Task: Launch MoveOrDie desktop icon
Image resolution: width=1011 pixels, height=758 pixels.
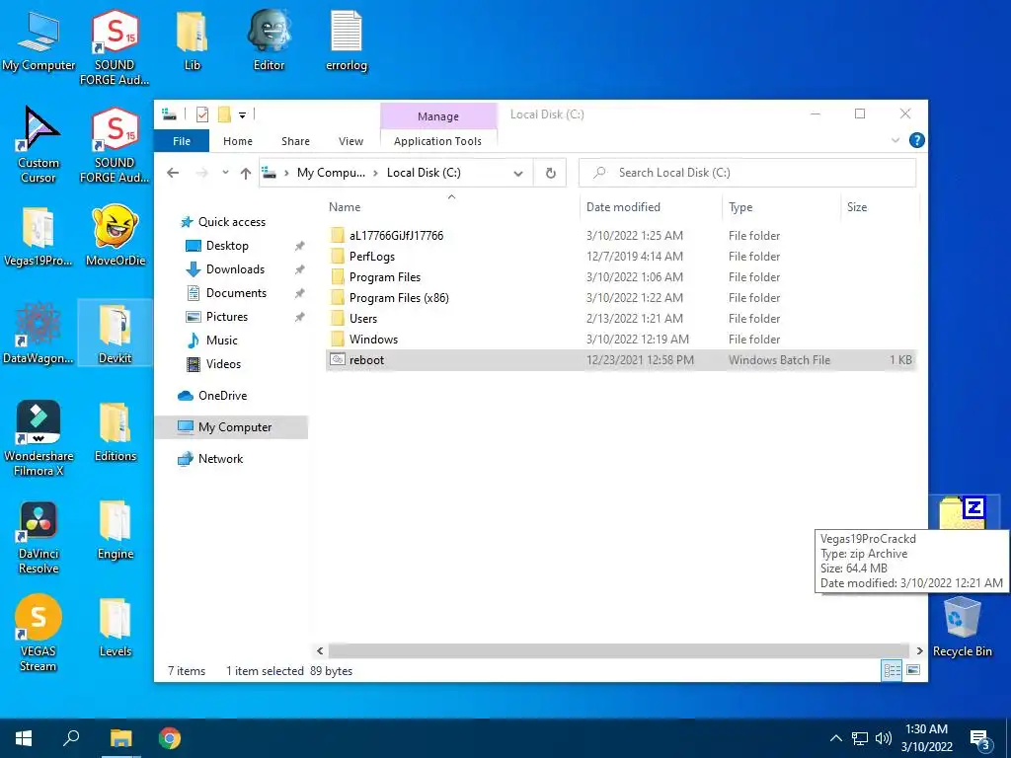Action: coord(116,237)
